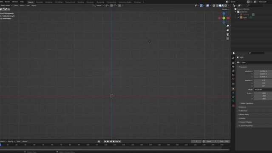Toggle camera view icon in viewport

(228, 34)
